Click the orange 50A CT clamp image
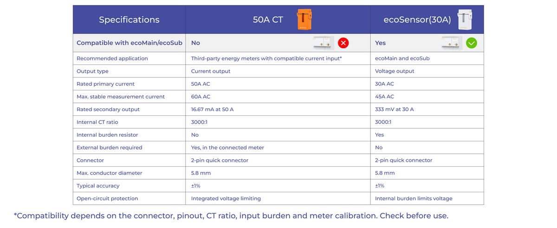Screen dimensions: 557x228 pyautogui.click(x=304, y=20)
